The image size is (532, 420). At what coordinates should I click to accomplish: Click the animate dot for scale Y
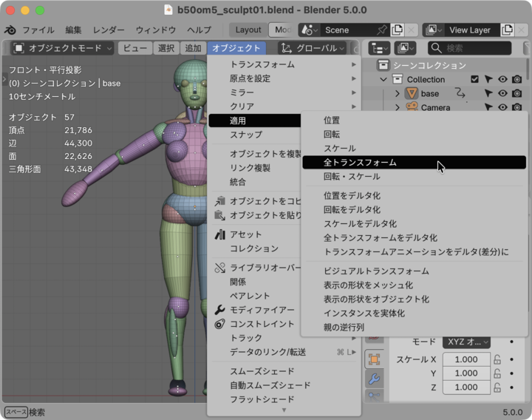pyautogui.click(x=511, y=373)
